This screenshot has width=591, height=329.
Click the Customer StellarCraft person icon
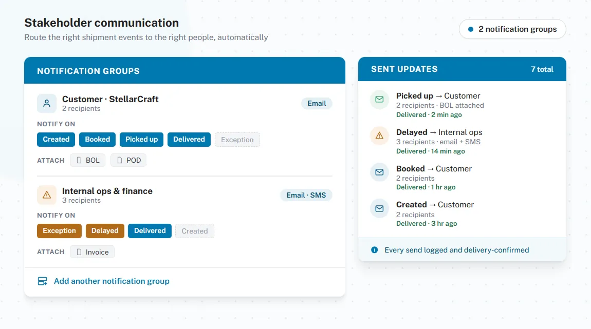click(x=47, y=103)
